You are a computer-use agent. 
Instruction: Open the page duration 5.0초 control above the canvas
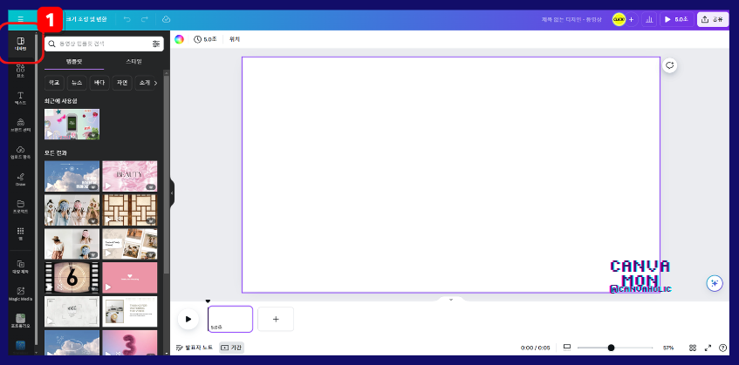pyautogui.click(x=205, y=39)
